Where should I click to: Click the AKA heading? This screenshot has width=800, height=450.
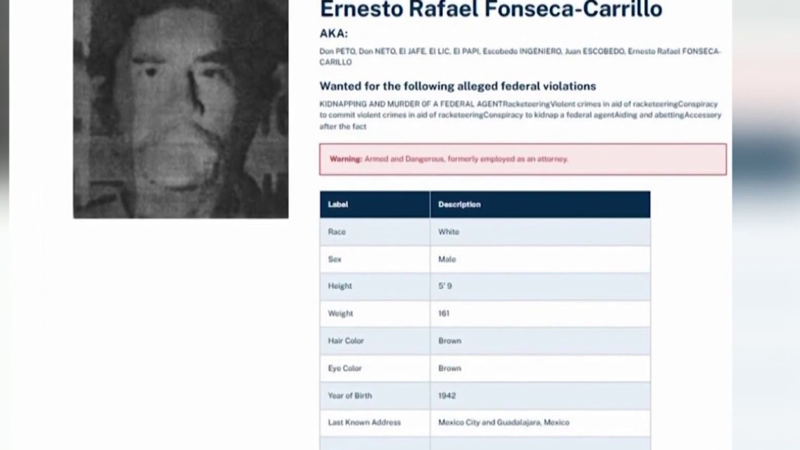point(333,33)
